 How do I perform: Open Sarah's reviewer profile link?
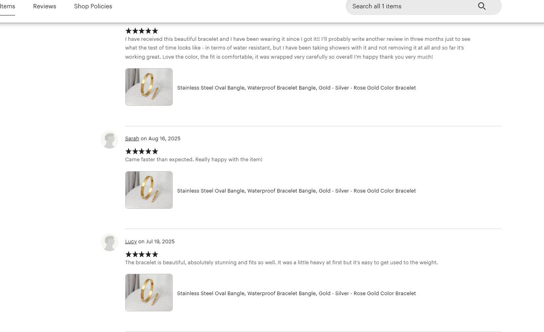pyautogui.click(x=132, y=138)
